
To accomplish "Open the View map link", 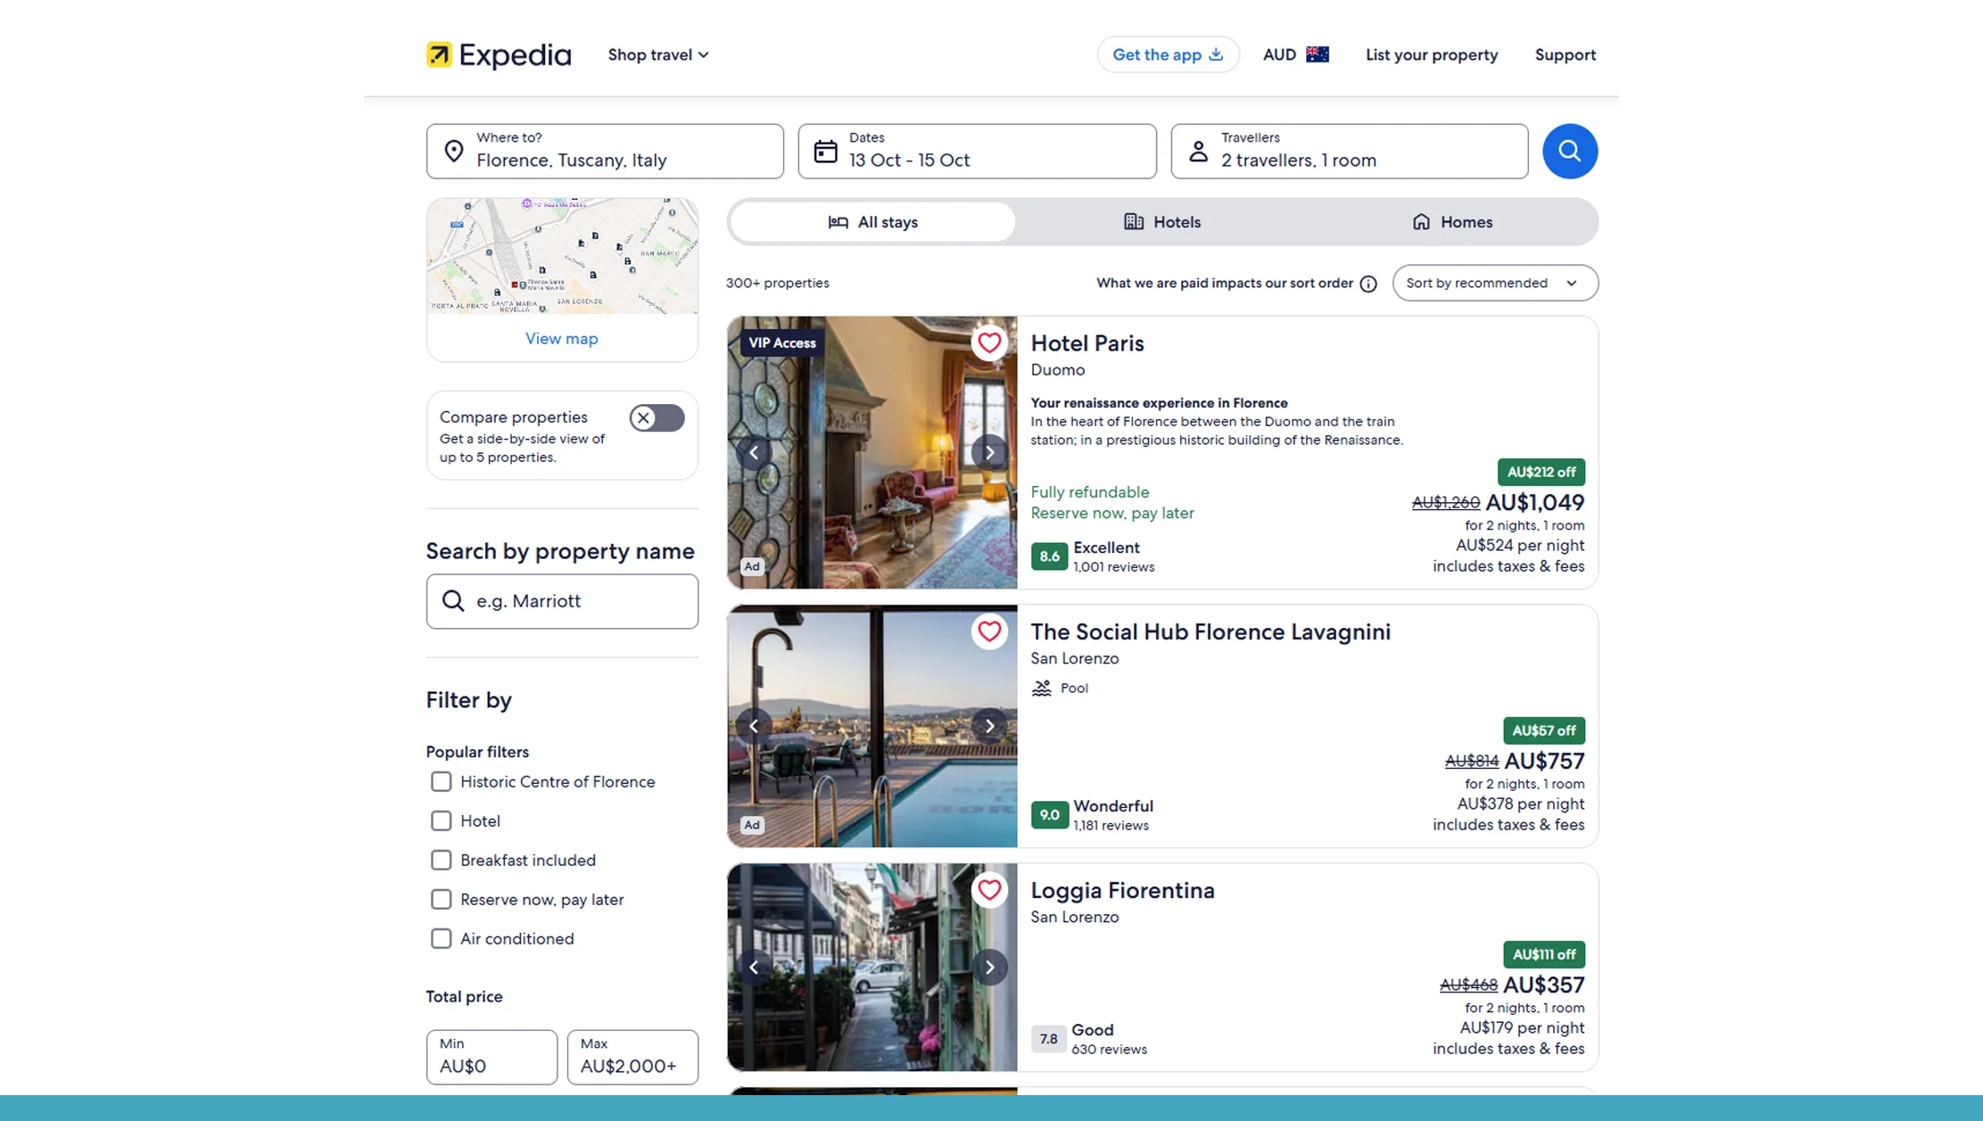I will click(x=561, y=338).
